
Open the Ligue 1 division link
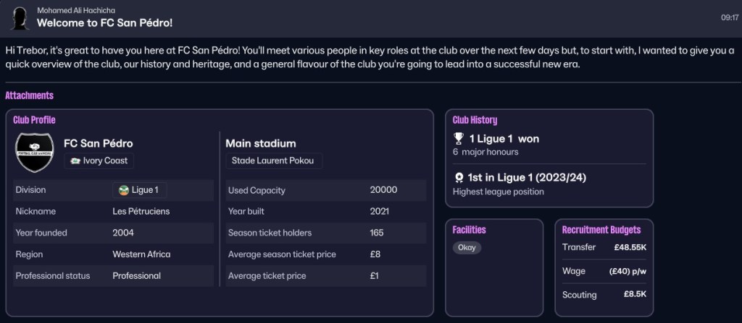tap(140, 190)
